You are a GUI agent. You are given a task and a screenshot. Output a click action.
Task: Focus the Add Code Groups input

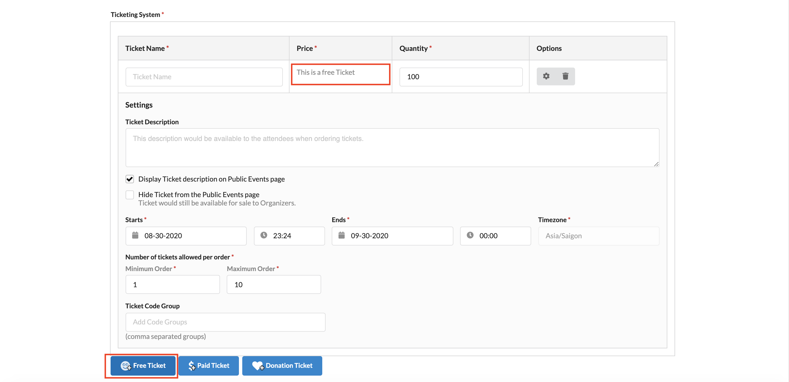coord(225,322)
